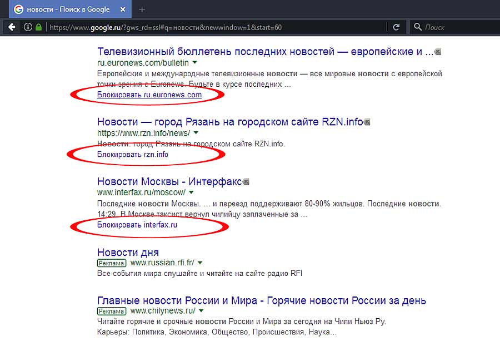Screen dimensions: 500x341
Task: Open a new tab with the plus button
Action: [142, 10]
